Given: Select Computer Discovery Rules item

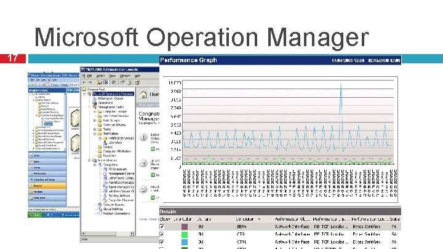Looking at the screenshot, I should pyautogui.click(x=121, y=200).
